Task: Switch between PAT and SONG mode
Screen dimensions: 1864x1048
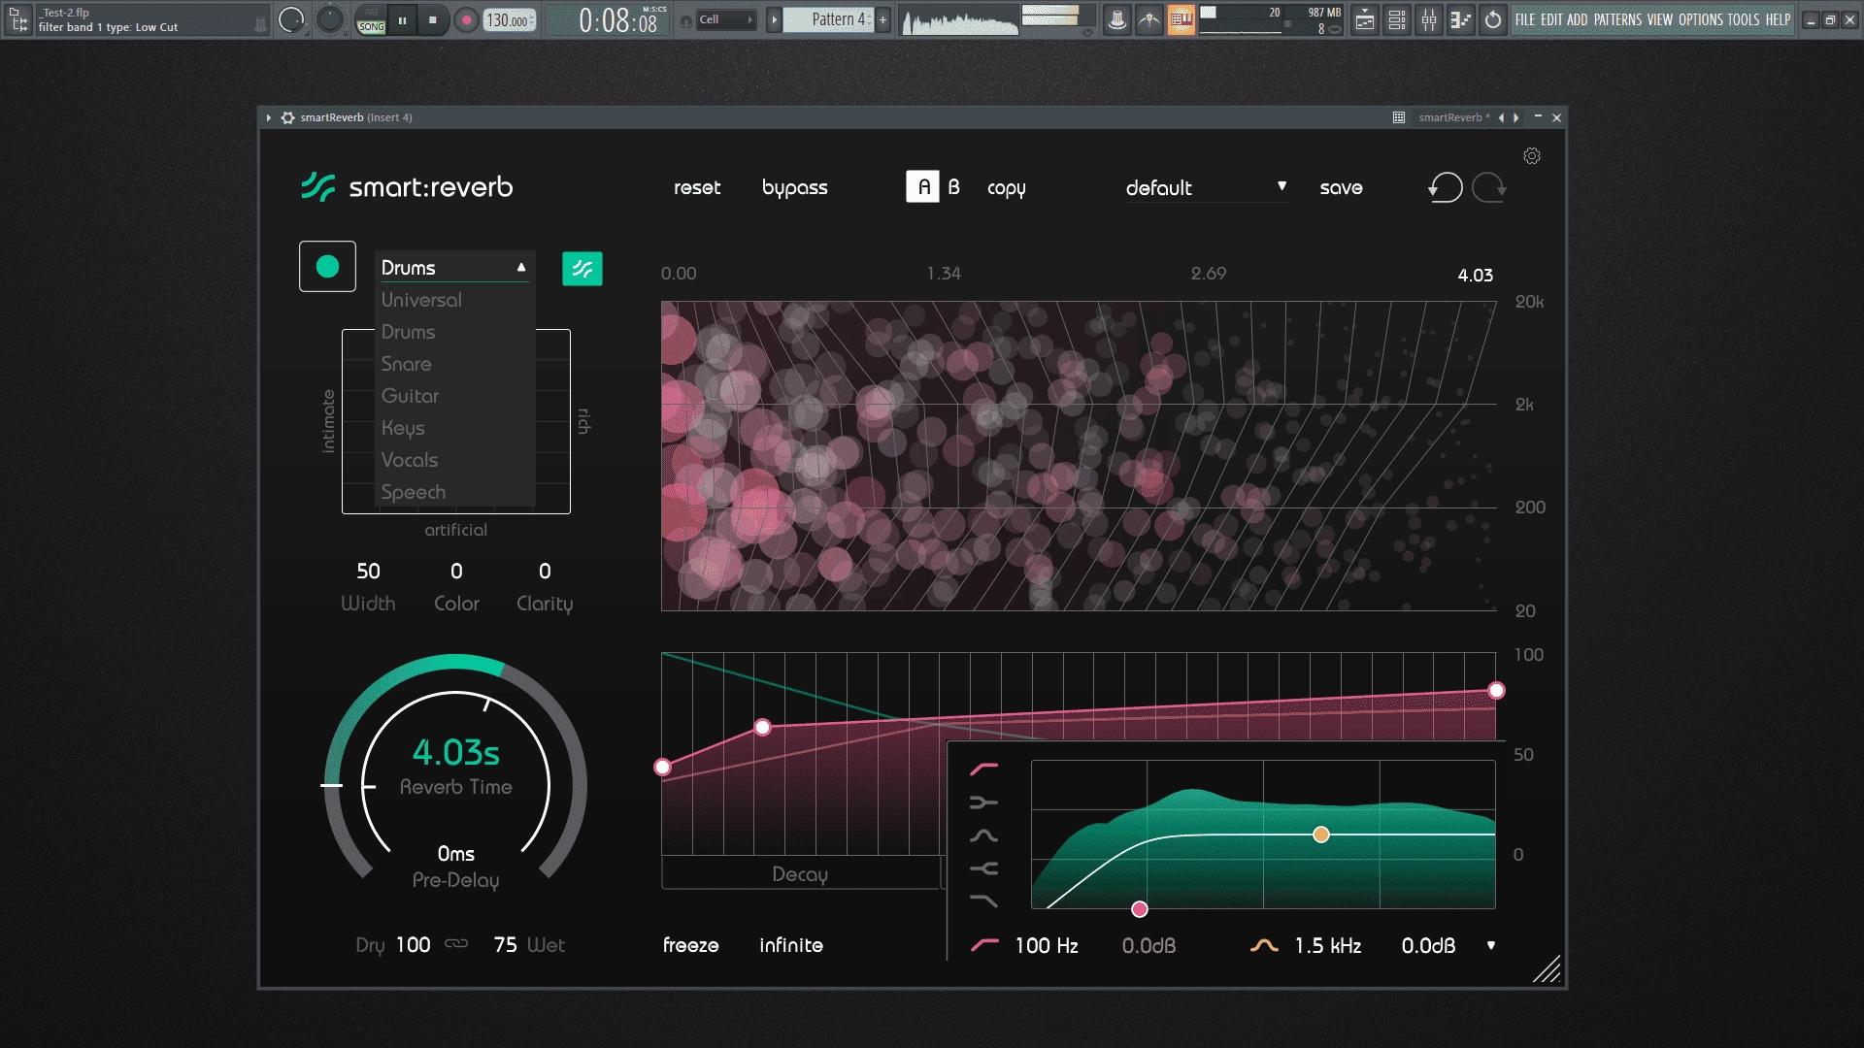Action: pyautogui.click(x=371, y=20)
